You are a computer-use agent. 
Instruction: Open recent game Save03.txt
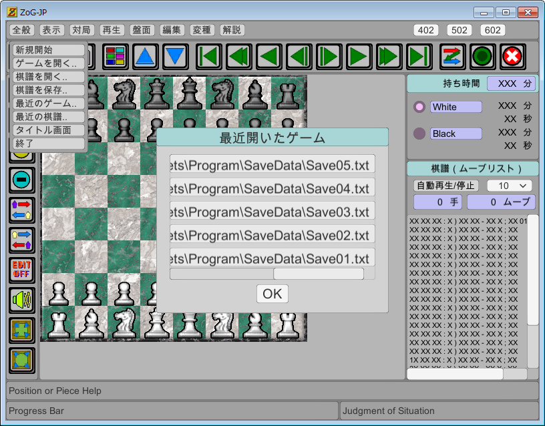click(272, 210)
